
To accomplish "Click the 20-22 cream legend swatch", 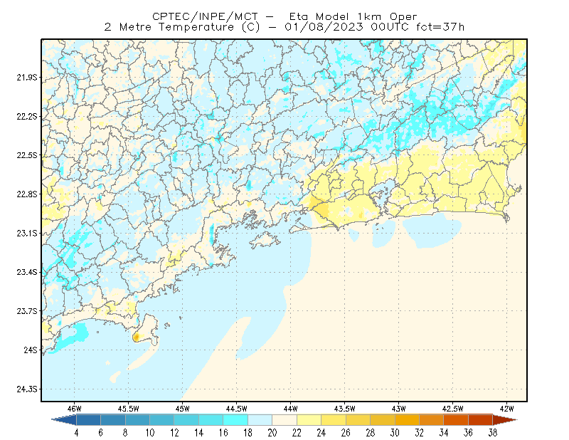I will coord(284,420).
